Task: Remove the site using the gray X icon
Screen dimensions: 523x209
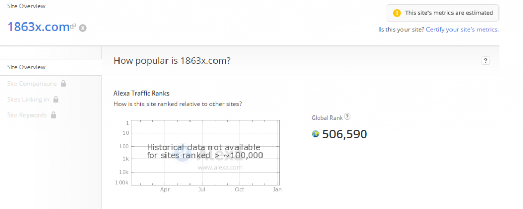Action: (83, 28)
